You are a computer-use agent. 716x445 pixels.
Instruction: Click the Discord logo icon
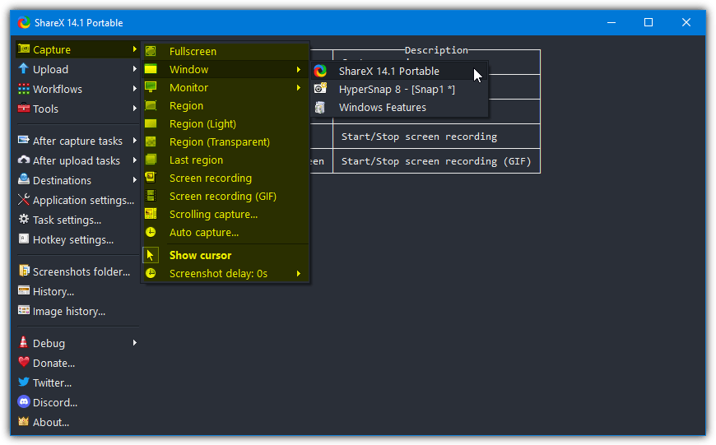click(x=24, y=401)
